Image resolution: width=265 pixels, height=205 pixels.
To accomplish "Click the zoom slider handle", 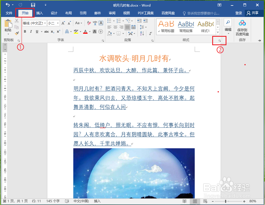I will coord(226,201).
